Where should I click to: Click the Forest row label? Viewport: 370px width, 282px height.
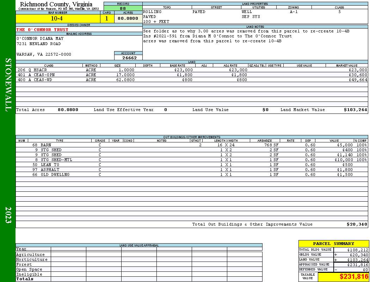[24, 264]
